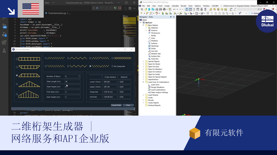Click the Save icon in RFEM toolbar

161,9
